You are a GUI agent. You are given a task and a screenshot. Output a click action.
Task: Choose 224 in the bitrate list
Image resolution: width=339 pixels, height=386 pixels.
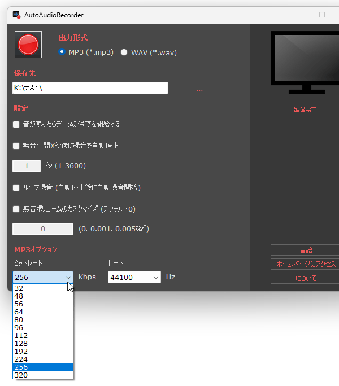click(x=43, y=359)
